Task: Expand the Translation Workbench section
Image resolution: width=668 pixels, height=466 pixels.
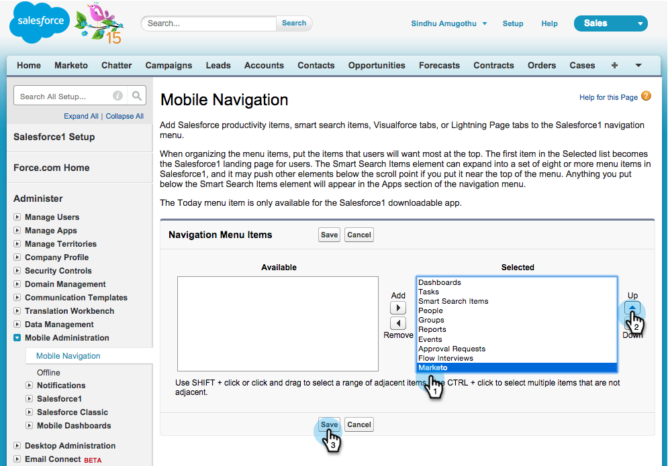Action: pos(17,310)
